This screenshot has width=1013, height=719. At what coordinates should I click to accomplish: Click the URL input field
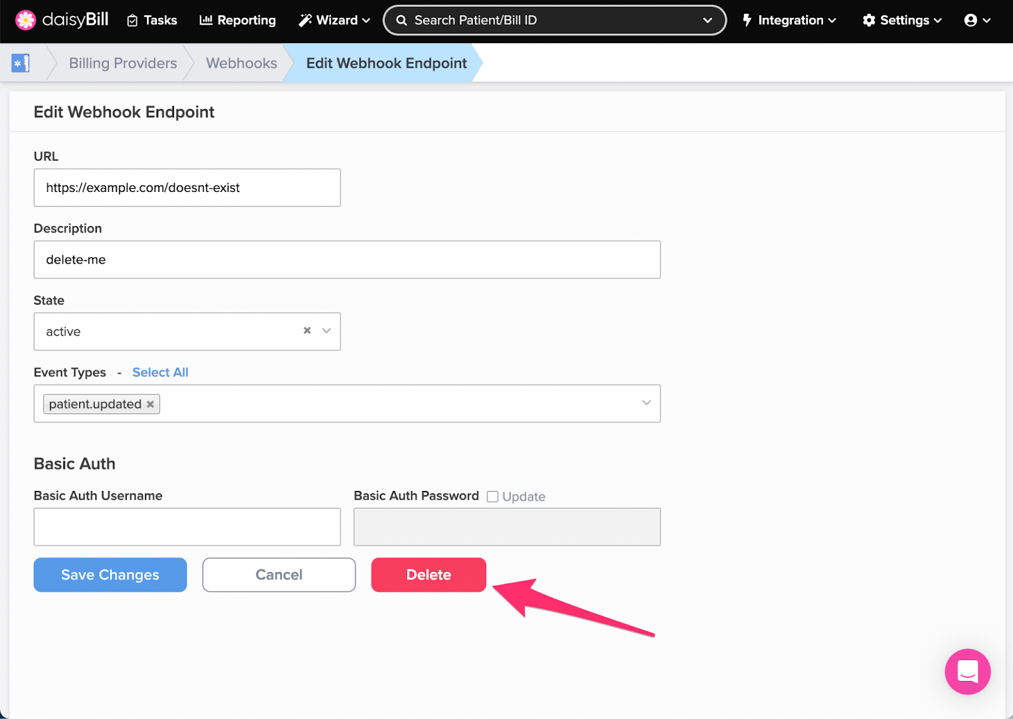[x=187, y=188]
